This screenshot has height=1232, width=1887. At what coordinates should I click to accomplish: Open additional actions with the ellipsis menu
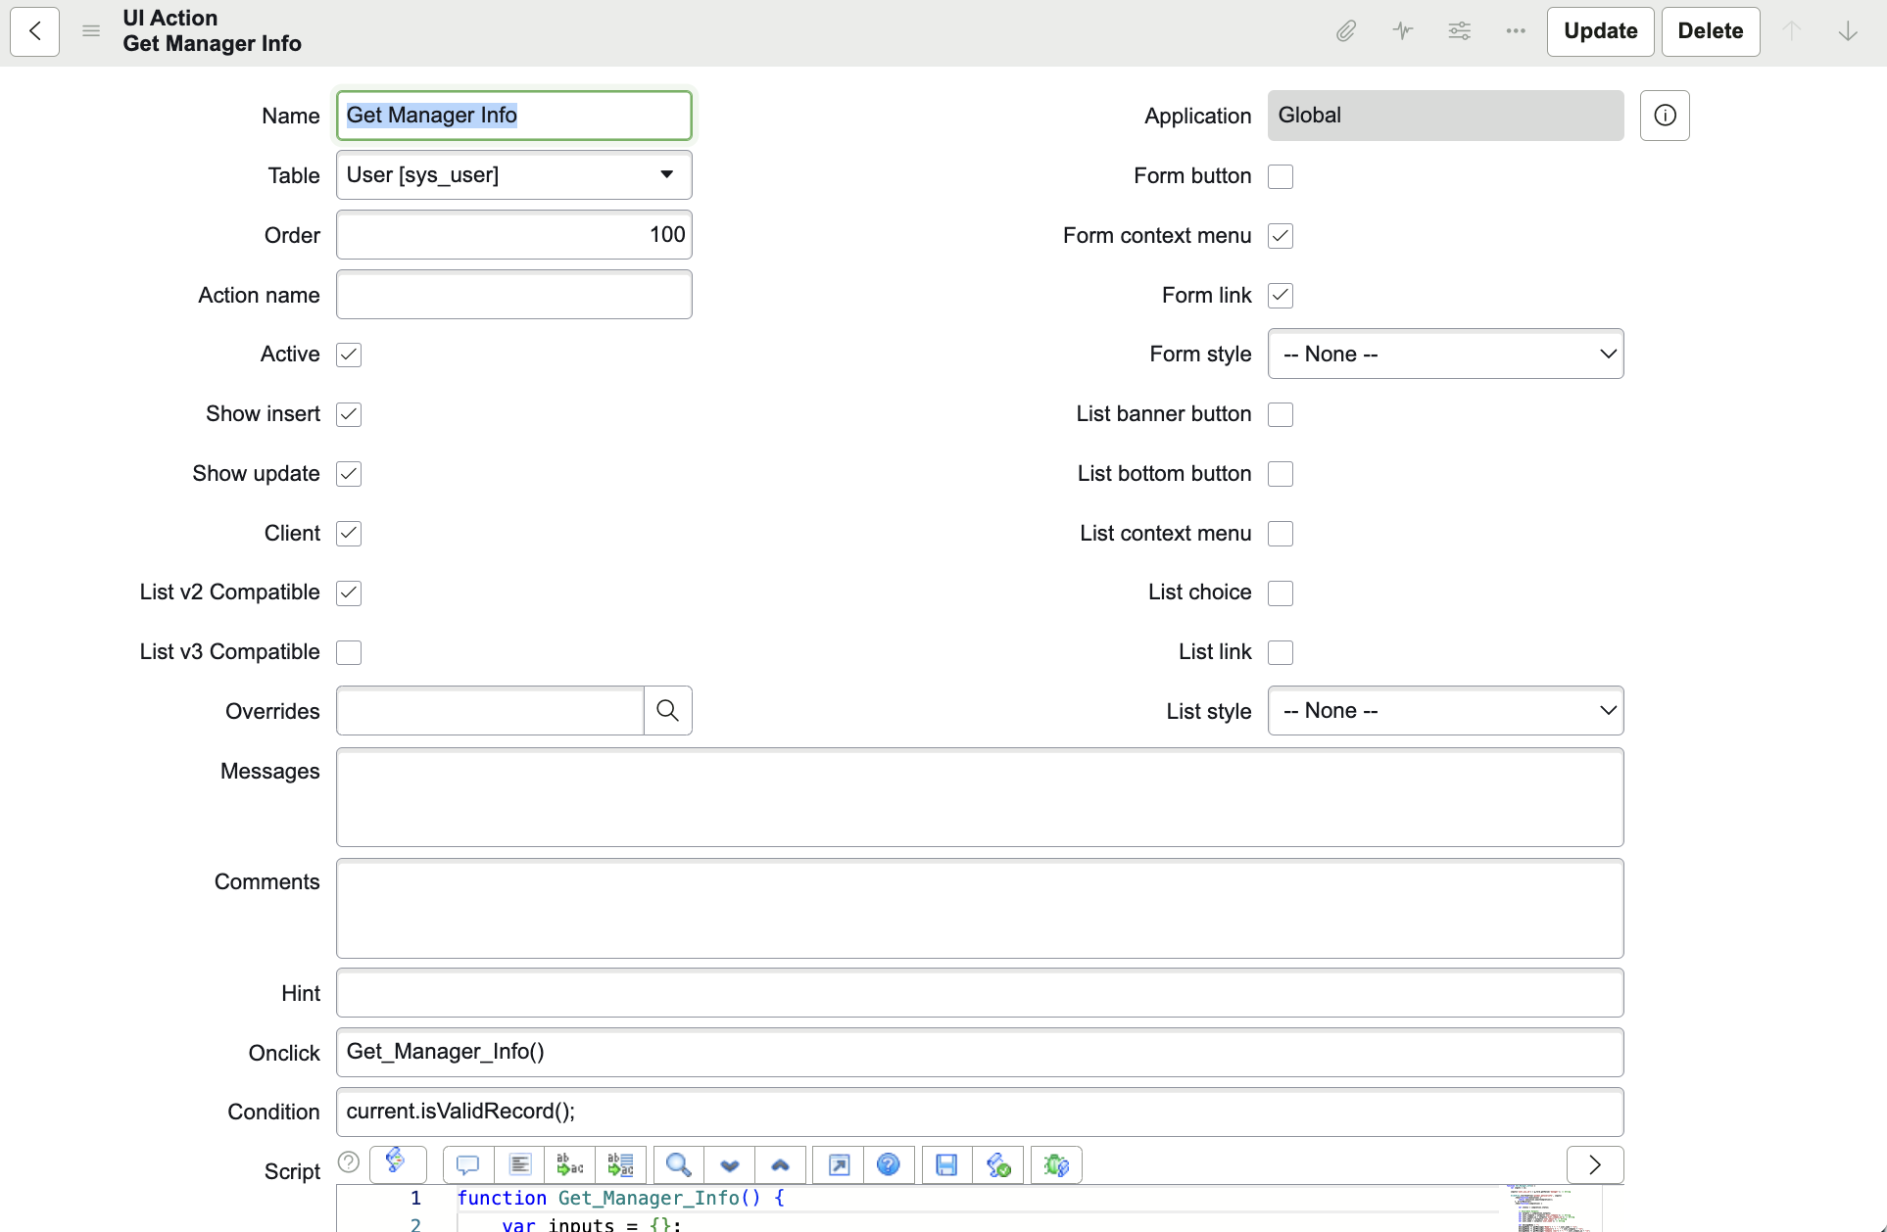coord(1514,30)
